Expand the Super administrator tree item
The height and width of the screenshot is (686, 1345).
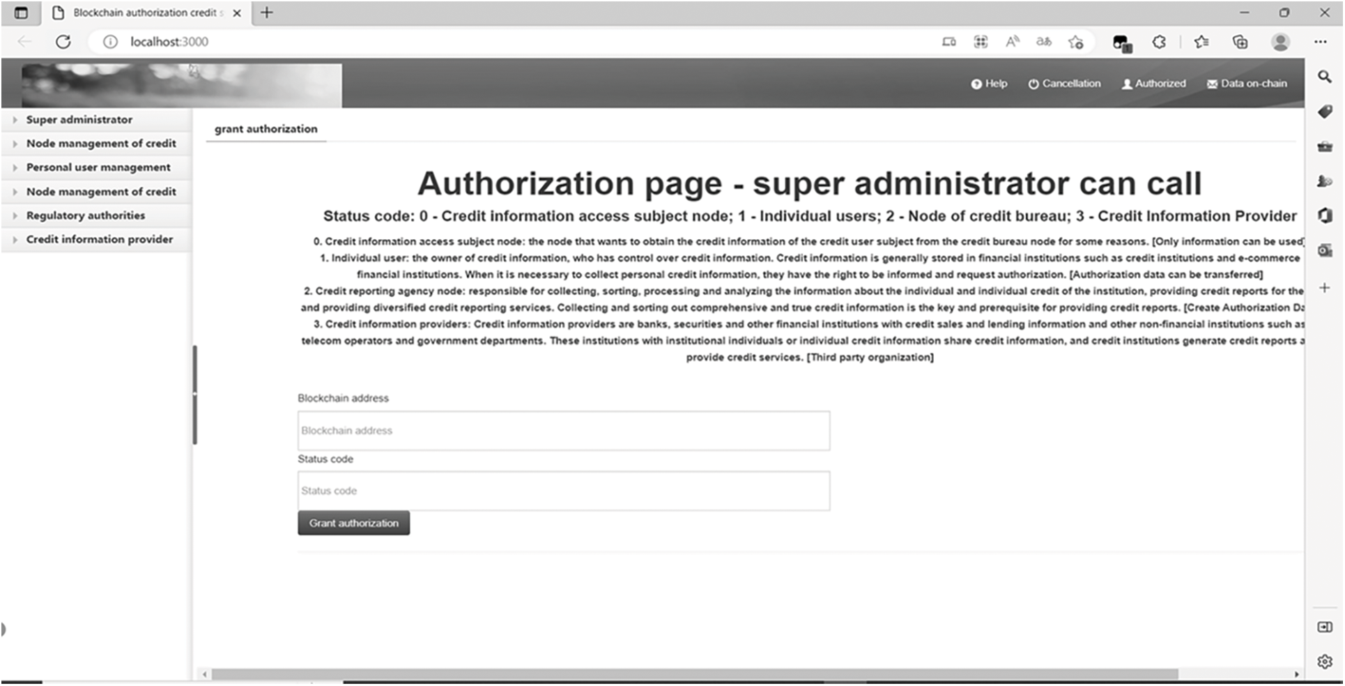point(79,120)
